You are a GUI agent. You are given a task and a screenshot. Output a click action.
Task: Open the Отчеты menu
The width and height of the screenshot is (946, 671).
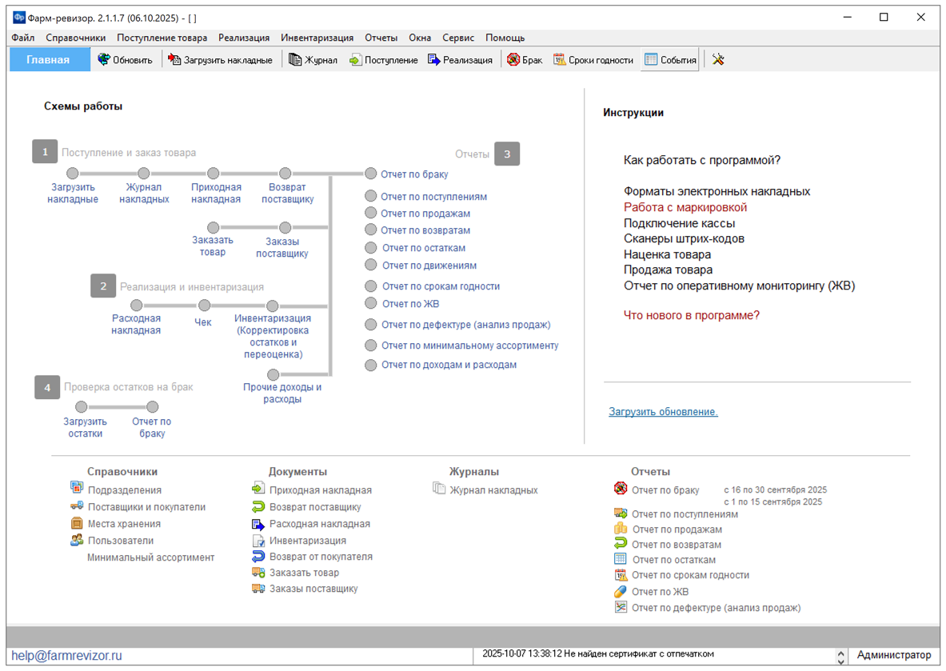point(381,38)
